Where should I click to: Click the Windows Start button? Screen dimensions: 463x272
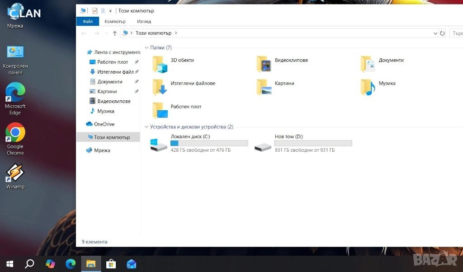coord(9,264)
